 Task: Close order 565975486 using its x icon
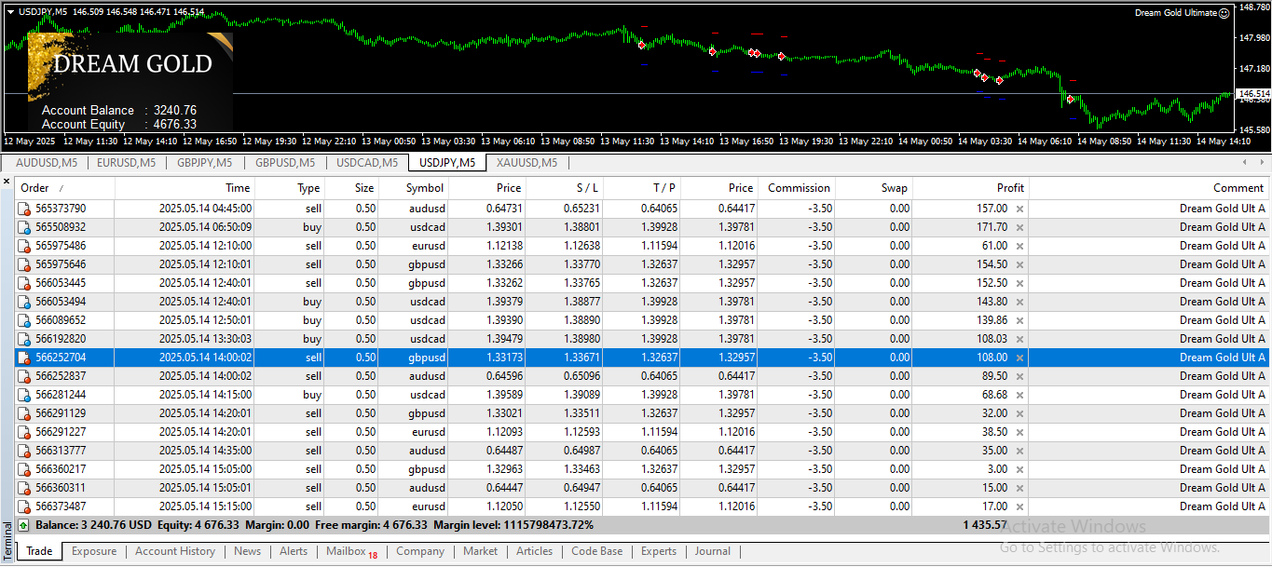point(1019,246)
